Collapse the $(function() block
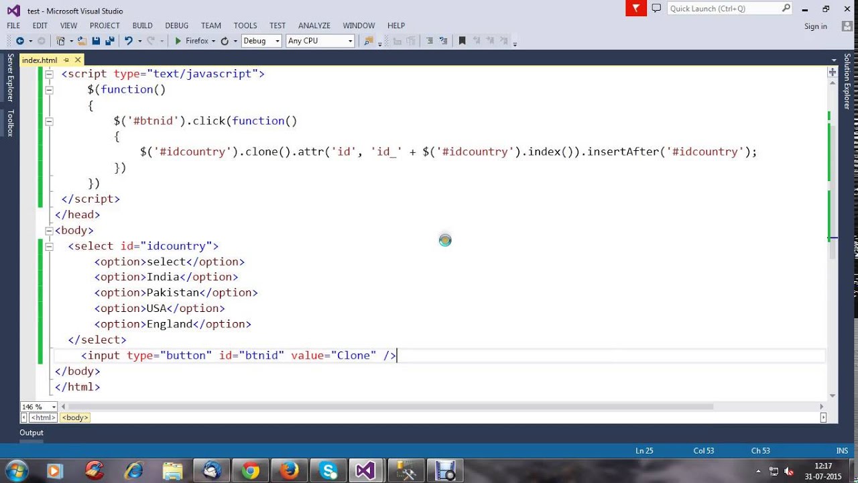 click(49, 90)
